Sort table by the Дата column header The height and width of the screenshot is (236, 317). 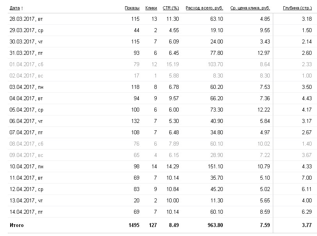[15, 8]
